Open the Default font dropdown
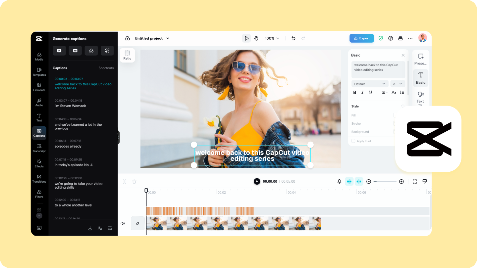477x268 pixels. tap(370, 83)
